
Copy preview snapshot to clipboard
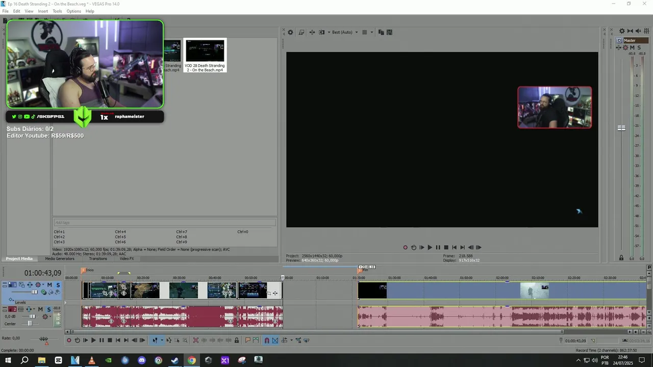pyautogui.click(x=381, y=32)
